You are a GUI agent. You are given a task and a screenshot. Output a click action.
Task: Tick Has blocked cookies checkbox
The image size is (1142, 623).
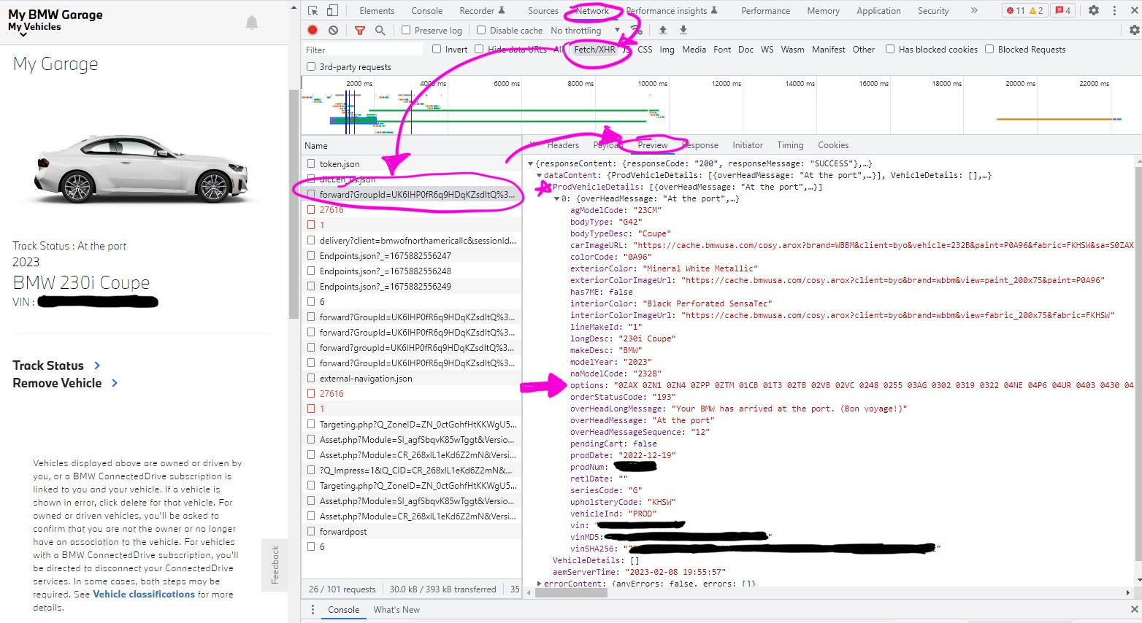tap(890, 49)
